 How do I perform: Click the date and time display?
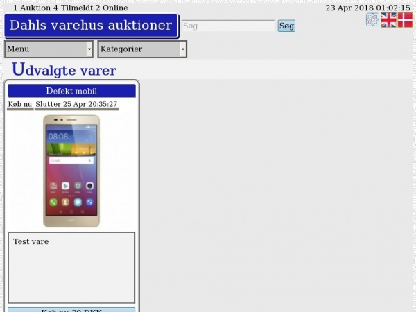point(367,8)
